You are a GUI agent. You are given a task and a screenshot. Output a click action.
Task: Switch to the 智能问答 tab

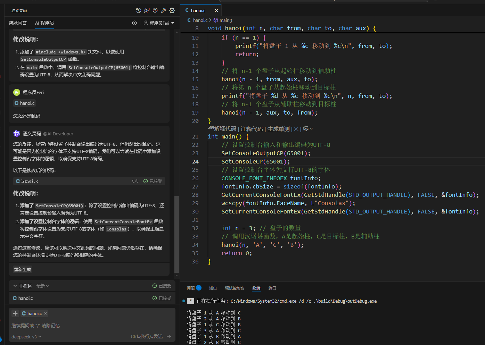(18, 23)
